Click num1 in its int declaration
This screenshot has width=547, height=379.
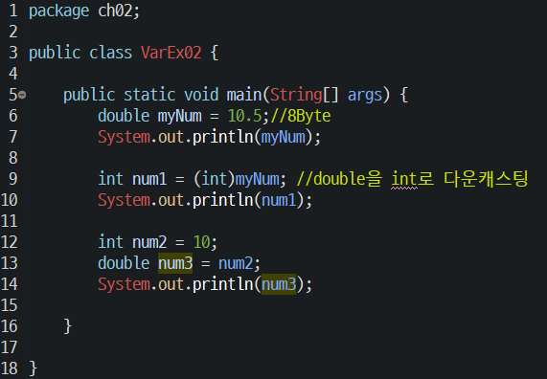[x=149, y=179]
